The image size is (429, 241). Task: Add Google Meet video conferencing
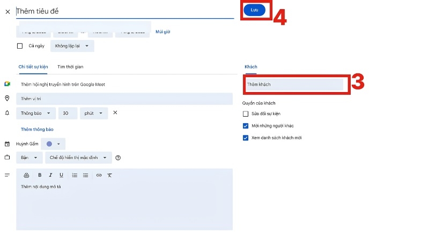[x=63, y=85]
